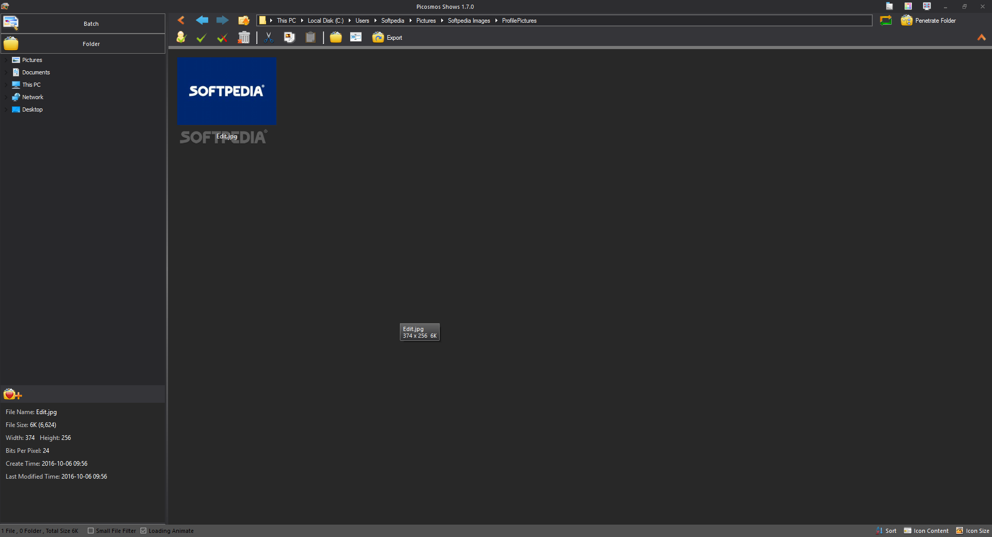Open the dropdown arrow after Users breadcrumb
The width and height of the screenshot is (992, 537).
(x=375, y=21)
